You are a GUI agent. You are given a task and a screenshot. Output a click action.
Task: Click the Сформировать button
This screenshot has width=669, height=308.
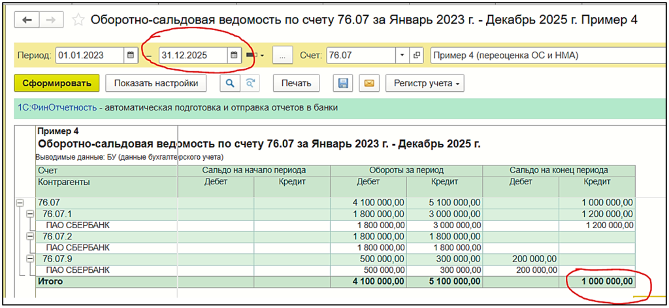coord(56,83)
